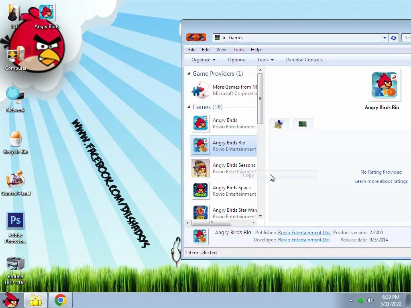Open the View menu

221,50
